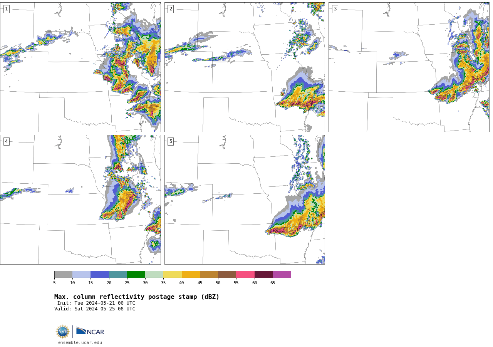Image resolution: width=493 pixels, height=347 pixels.
Task: Click the panel number 1 label
Action: pyautogui.click(x=6, y=9)
